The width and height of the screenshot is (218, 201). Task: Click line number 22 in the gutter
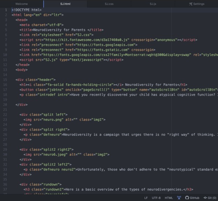pyautogui.click(x=5, y=115)
